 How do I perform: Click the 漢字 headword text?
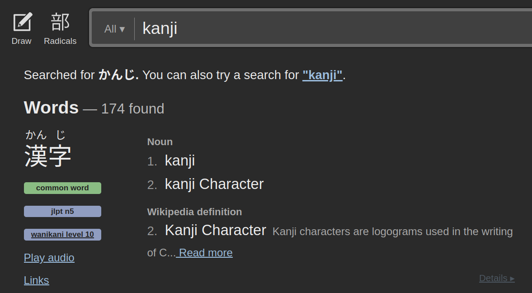(x=48, y=156)
